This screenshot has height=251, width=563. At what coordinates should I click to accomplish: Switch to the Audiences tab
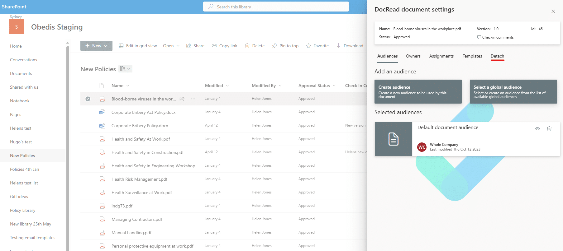click(387, 56)
